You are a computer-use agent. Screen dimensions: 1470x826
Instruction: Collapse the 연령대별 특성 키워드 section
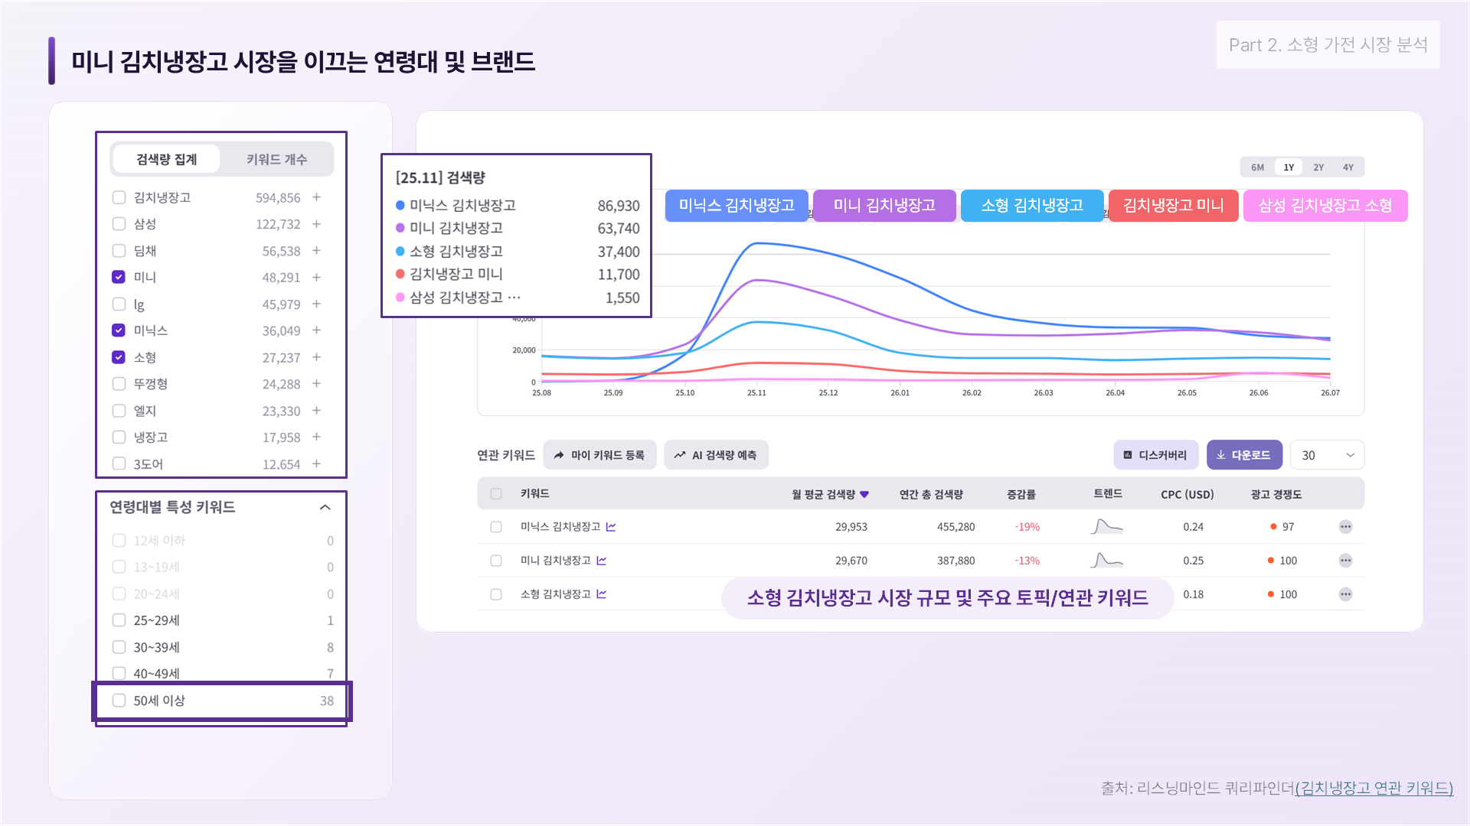(325, 507)
